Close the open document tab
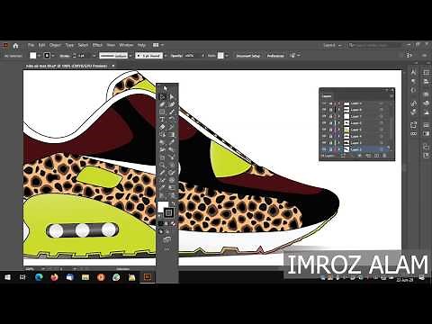Viewport: 432px width, 324px height. (x=113, y=66)
